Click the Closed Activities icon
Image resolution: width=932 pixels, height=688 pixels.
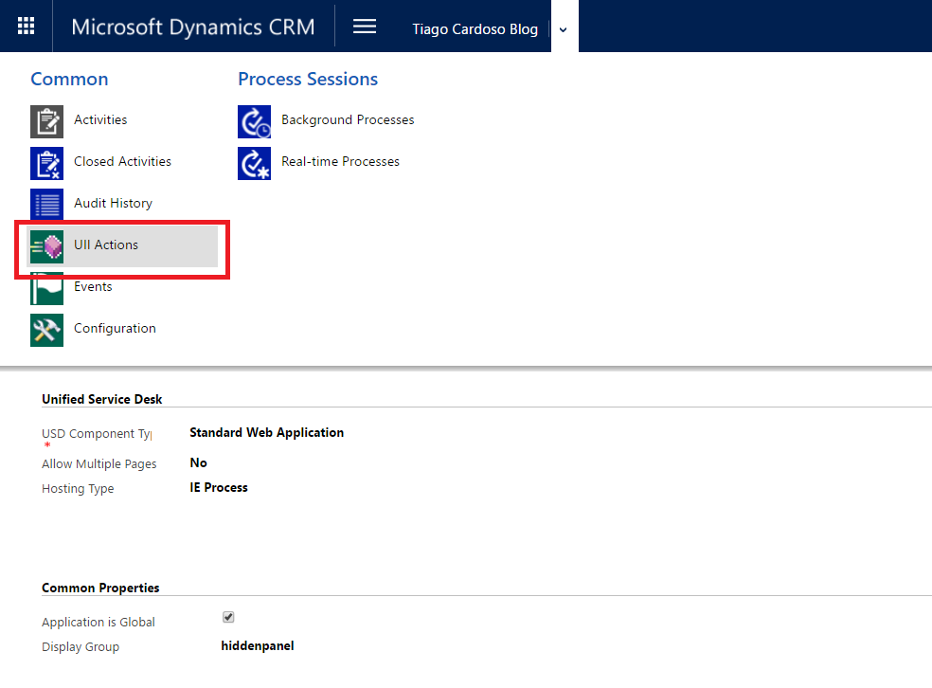pos(46,162)
